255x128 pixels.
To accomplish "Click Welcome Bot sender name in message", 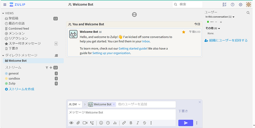I will click(x=89, y=32).
